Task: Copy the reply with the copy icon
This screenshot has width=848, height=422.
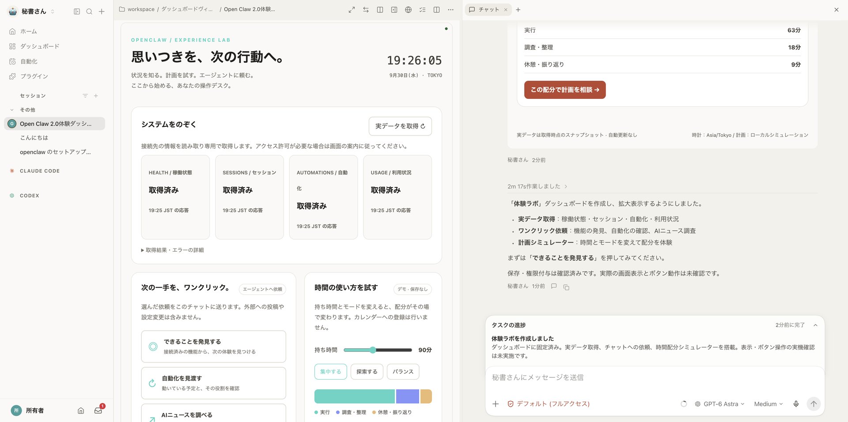Action: click(x=566, y=287)
